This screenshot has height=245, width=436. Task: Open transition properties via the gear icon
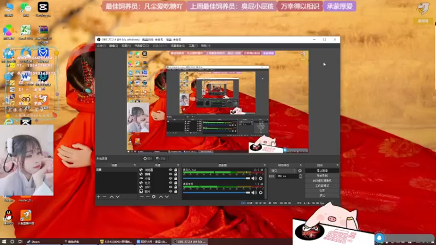[x=300, y=171]
